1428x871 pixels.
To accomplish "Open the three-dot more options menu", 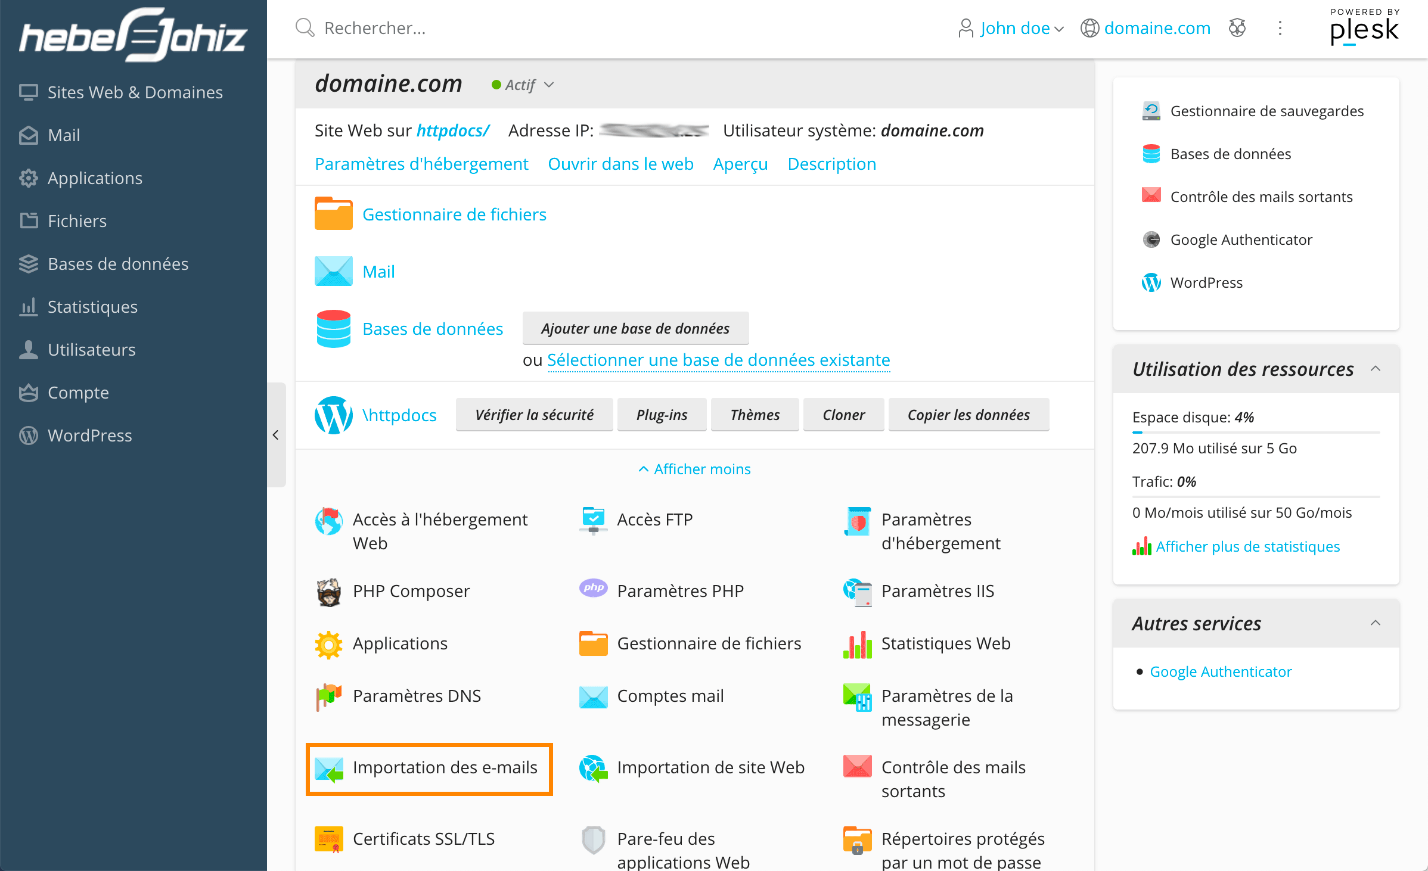I will [1280, 28].
